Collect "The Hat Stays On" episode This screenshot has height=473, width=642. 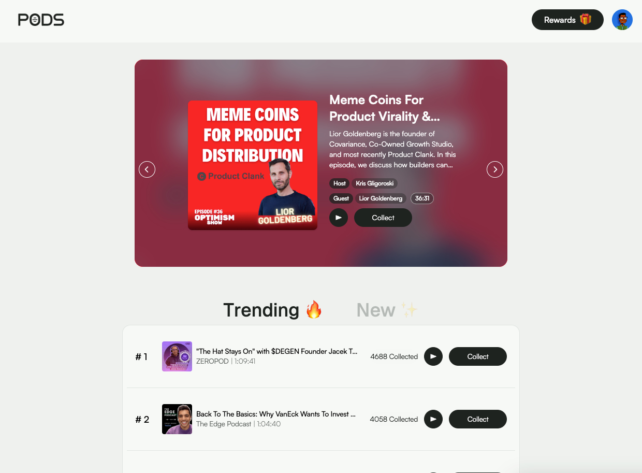pos(478,356)
